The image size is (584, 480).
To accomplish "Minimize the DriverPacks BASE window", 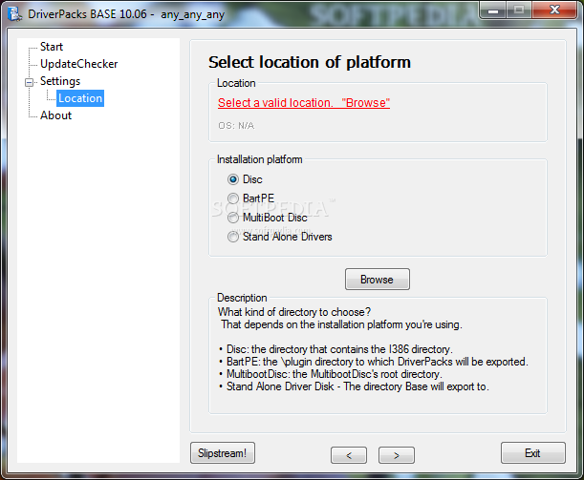I will pyautogui.click(x=493, y=10).
